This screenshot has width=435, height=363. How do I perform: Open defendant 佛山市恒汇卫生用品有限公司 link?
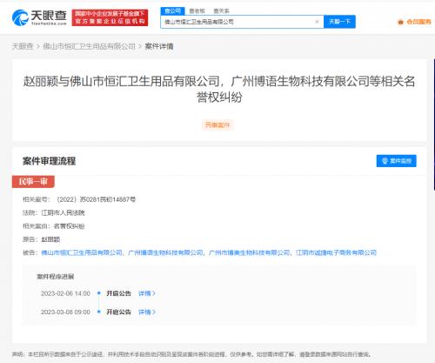(x=82, y=252)
